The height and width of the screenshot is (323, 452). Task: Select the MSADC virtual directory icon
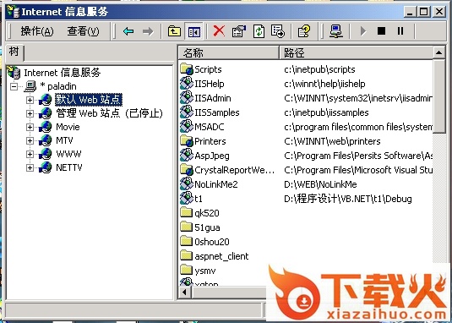[x=187, y=127]
